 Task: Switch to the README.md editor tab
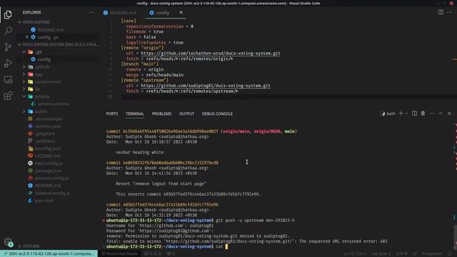119,13
